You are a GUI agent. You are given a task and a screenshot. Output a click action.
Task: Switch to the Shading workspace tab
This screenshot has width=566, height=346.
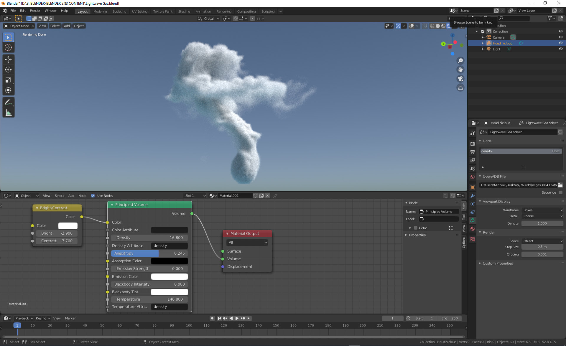(184, 11)
